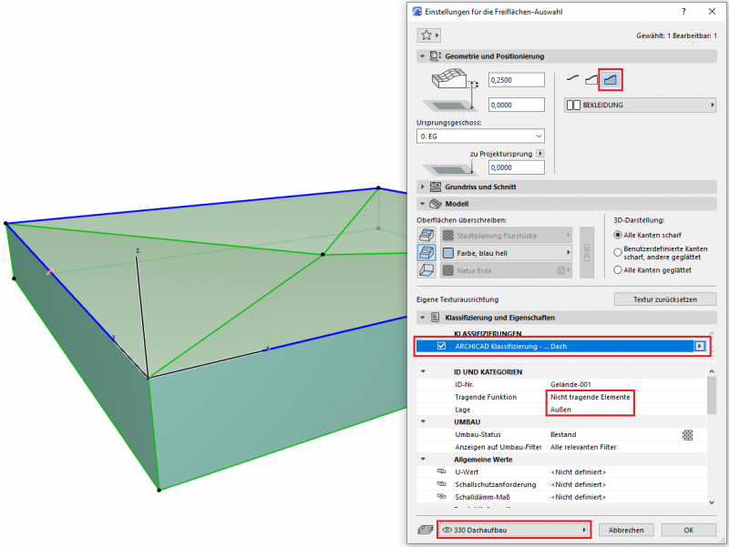Click the Umbau-Status pattern icon
729x547 pixels.
688,435
